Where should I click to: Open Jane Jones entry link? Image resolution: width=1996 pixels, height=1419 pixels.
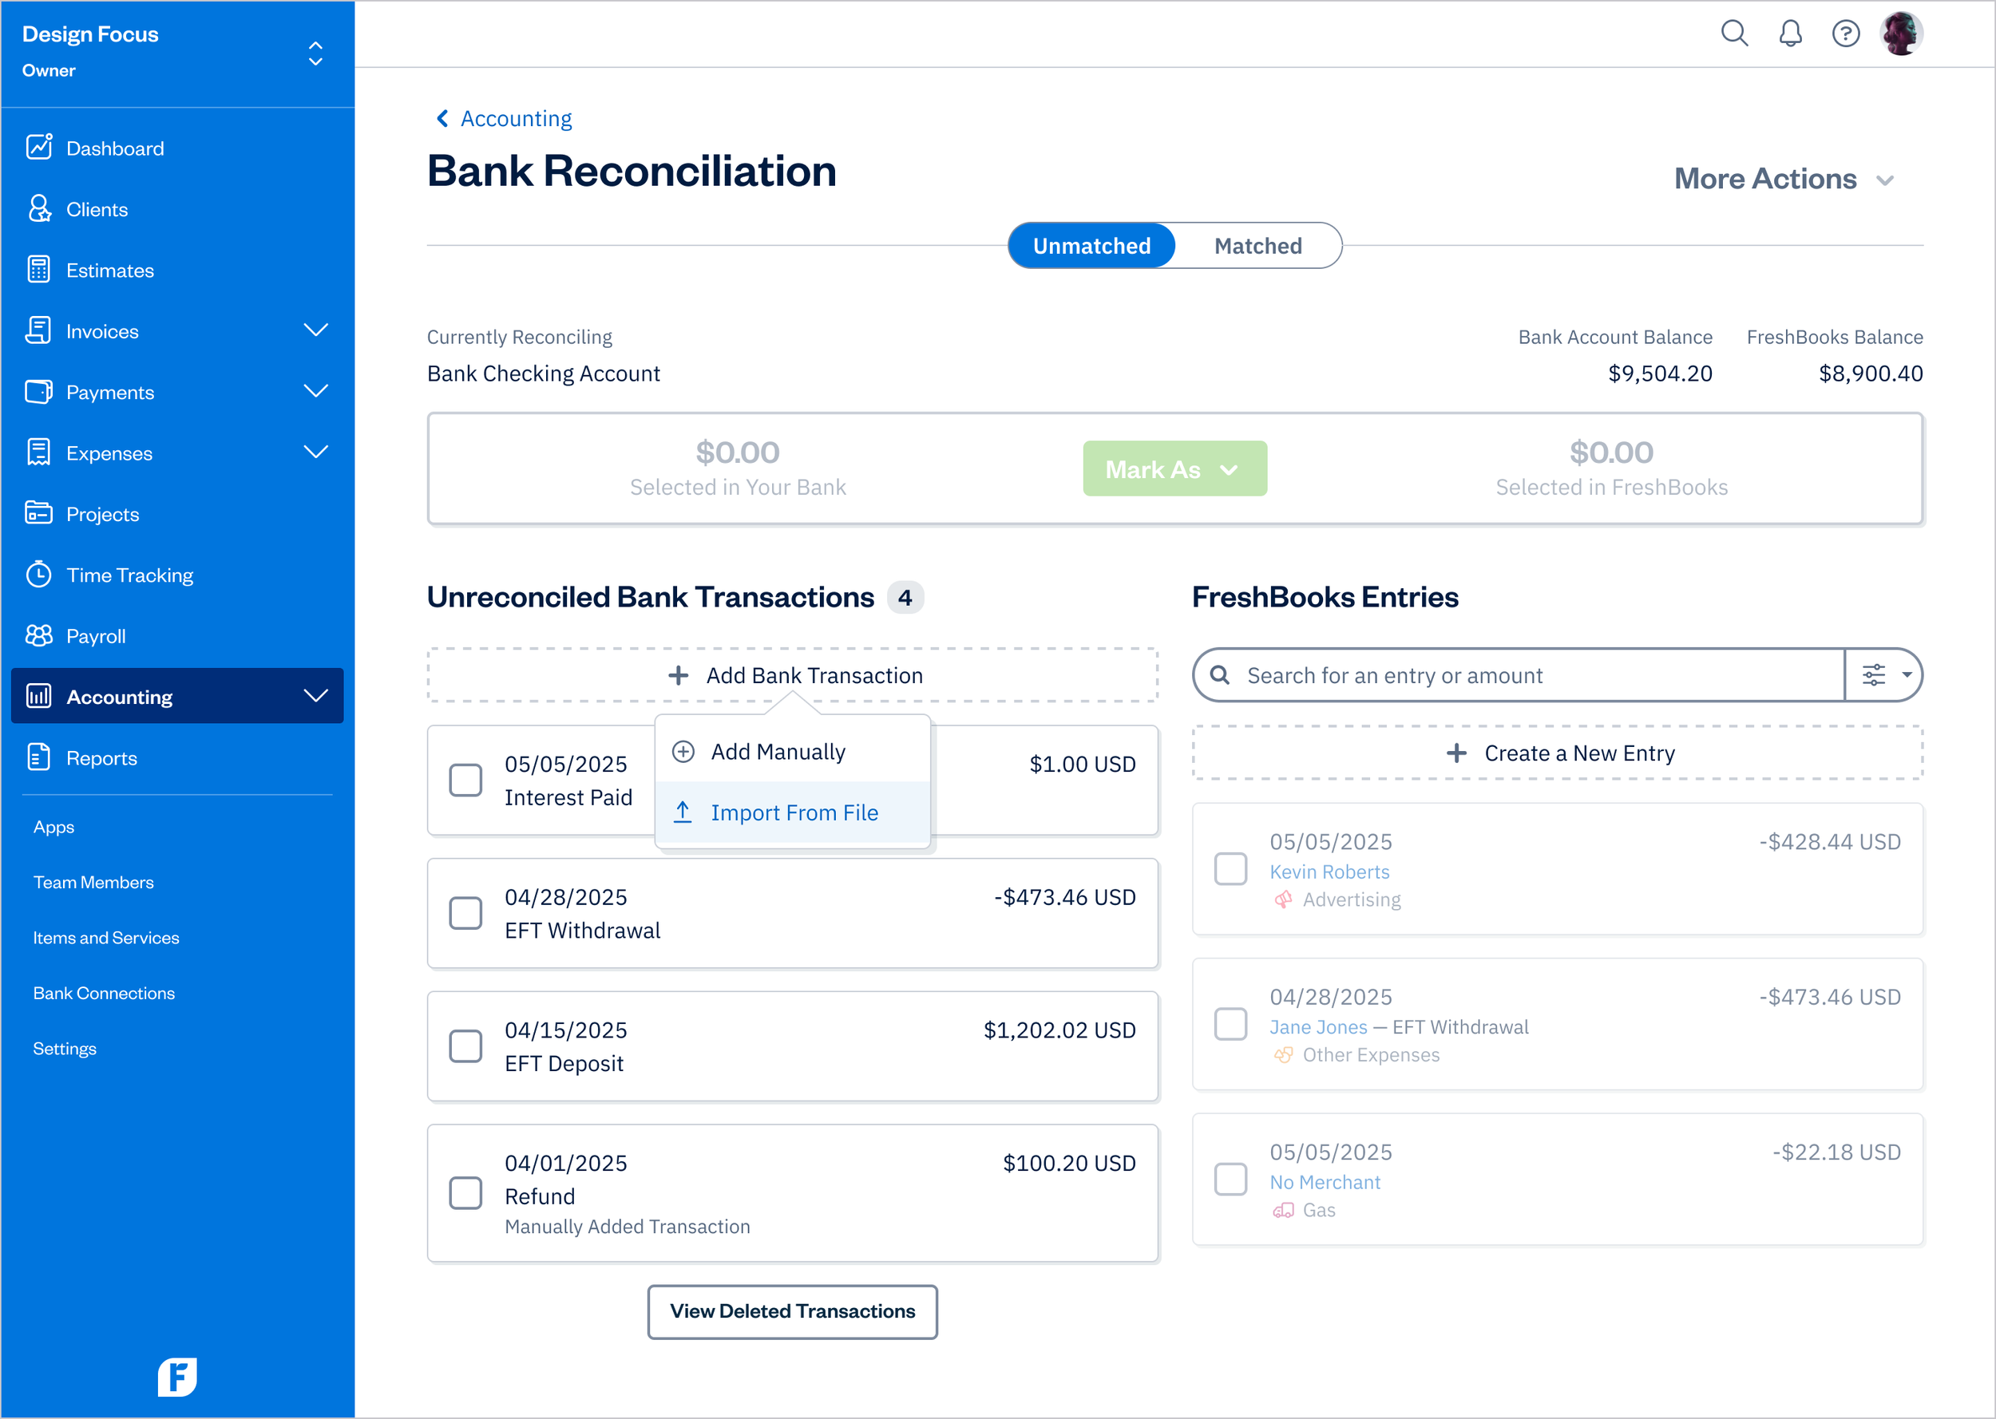pyautogui.click(x=1318, y=1026)
